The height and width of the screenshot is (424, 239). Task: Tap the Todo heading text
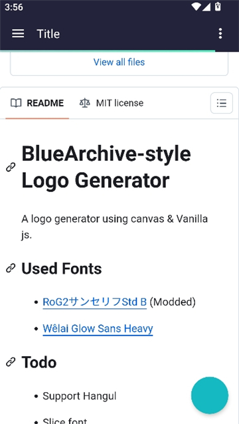click(x=39, y=362)
